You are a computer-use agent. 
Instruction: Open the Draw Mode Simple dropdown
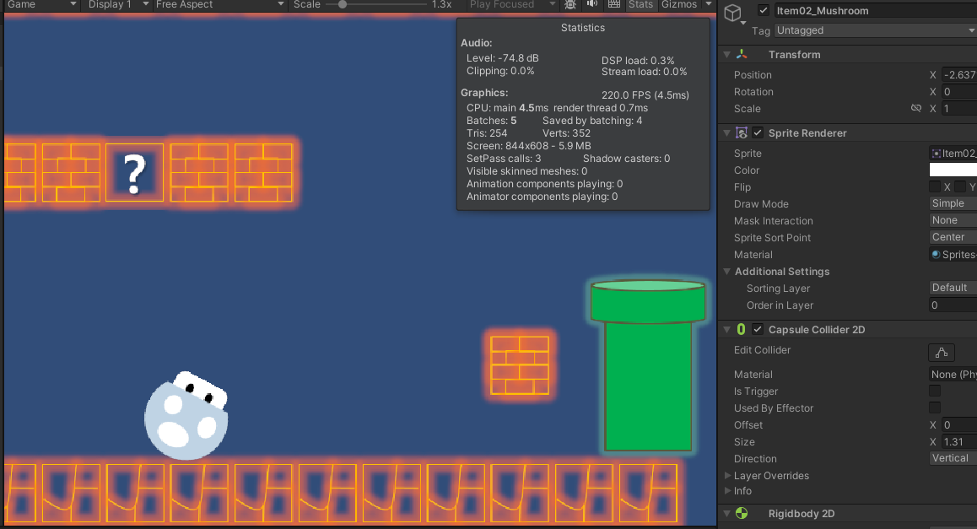point(953,203)
